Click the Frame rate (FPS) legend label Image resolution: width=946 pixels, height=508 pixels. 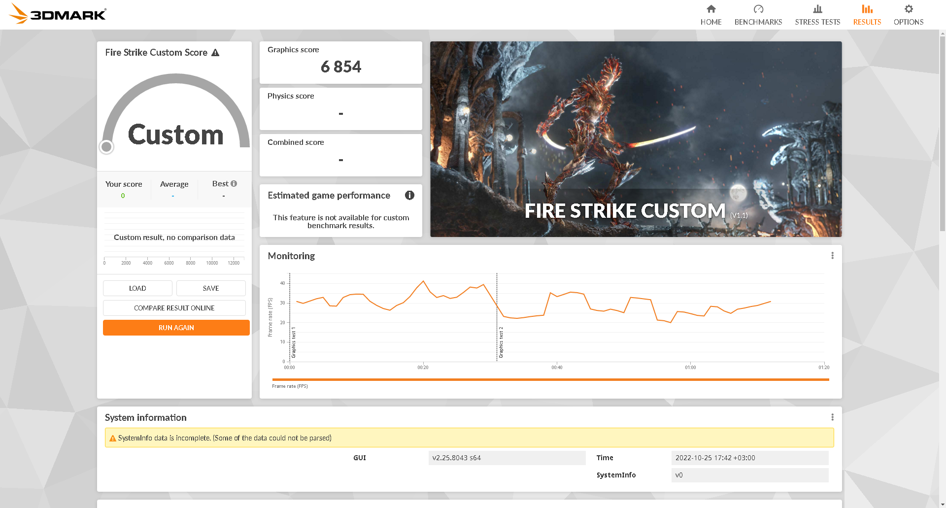[290, 386]
